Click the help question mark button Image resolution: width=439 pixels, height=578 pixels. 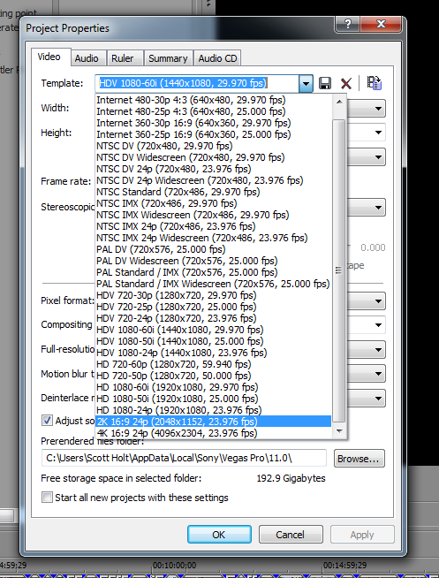click(348, 25)
